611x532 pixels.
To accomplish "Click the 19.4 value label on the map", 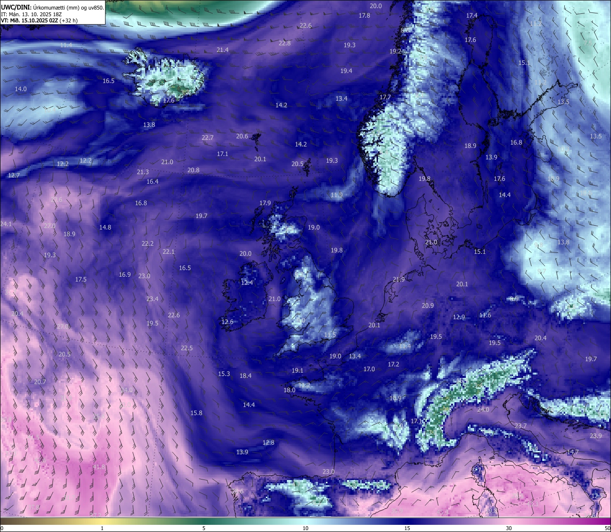I will [346, 71].
